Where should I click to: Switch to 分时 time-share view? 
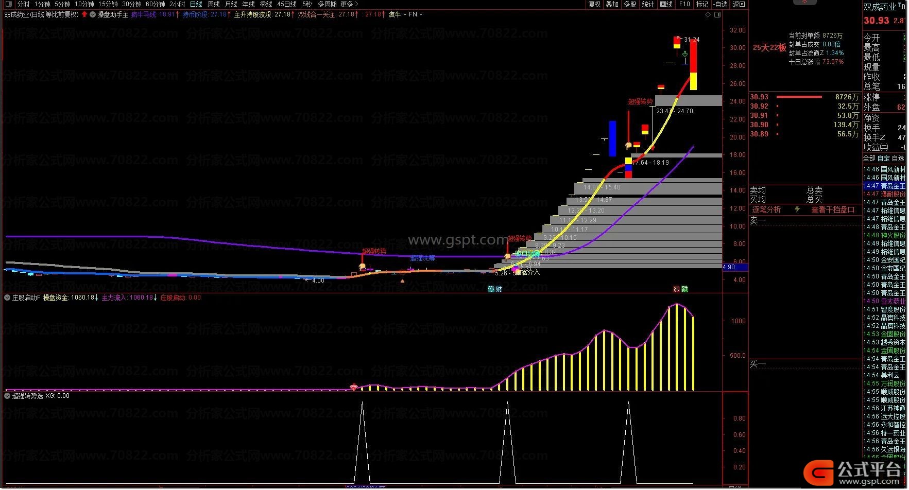(x=24, y=4)
